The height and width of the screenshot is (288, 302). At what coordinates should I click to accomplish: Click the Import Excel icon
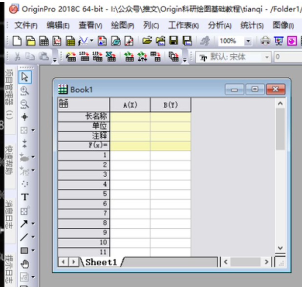coord(111,56)
